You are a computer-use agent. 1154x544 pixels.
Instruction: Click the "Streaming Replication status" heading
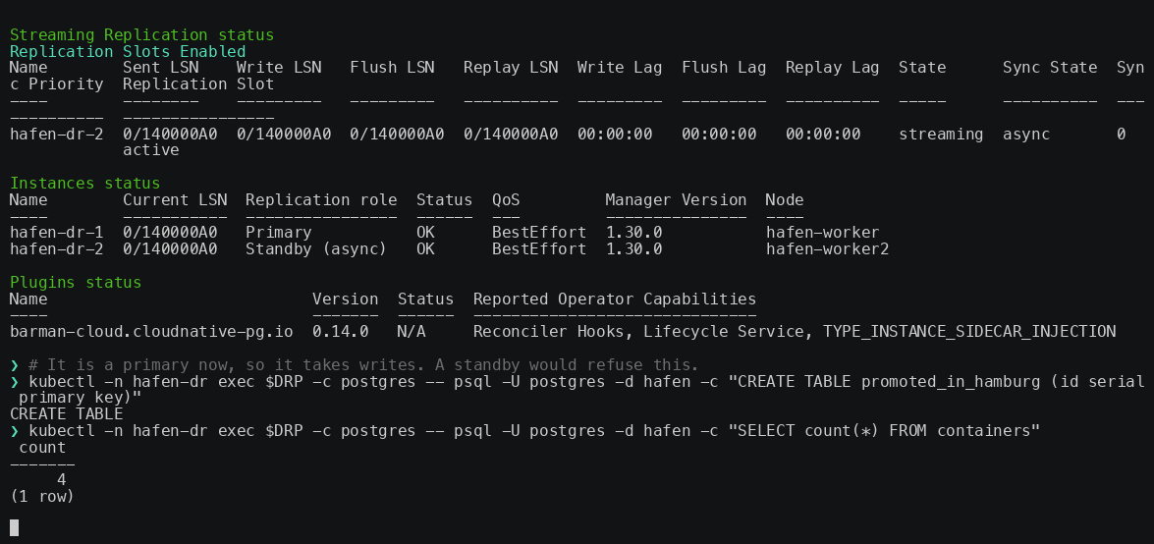click(141, 34)
